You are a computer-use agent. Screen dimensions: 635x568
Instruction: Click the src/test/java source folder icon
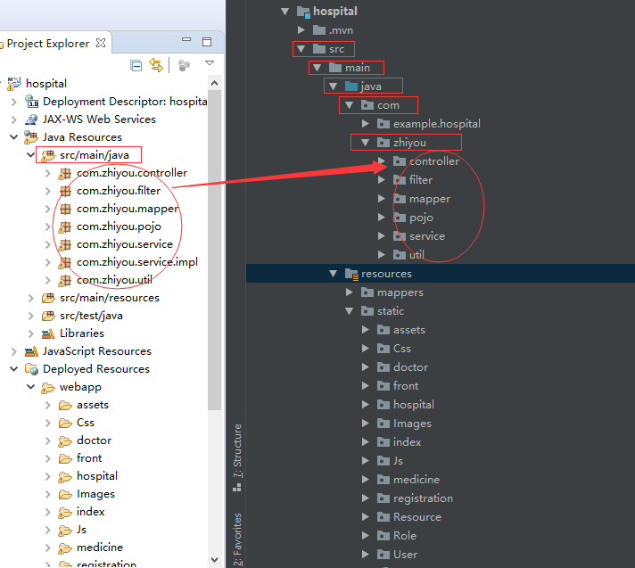click(x=48, y=316)
